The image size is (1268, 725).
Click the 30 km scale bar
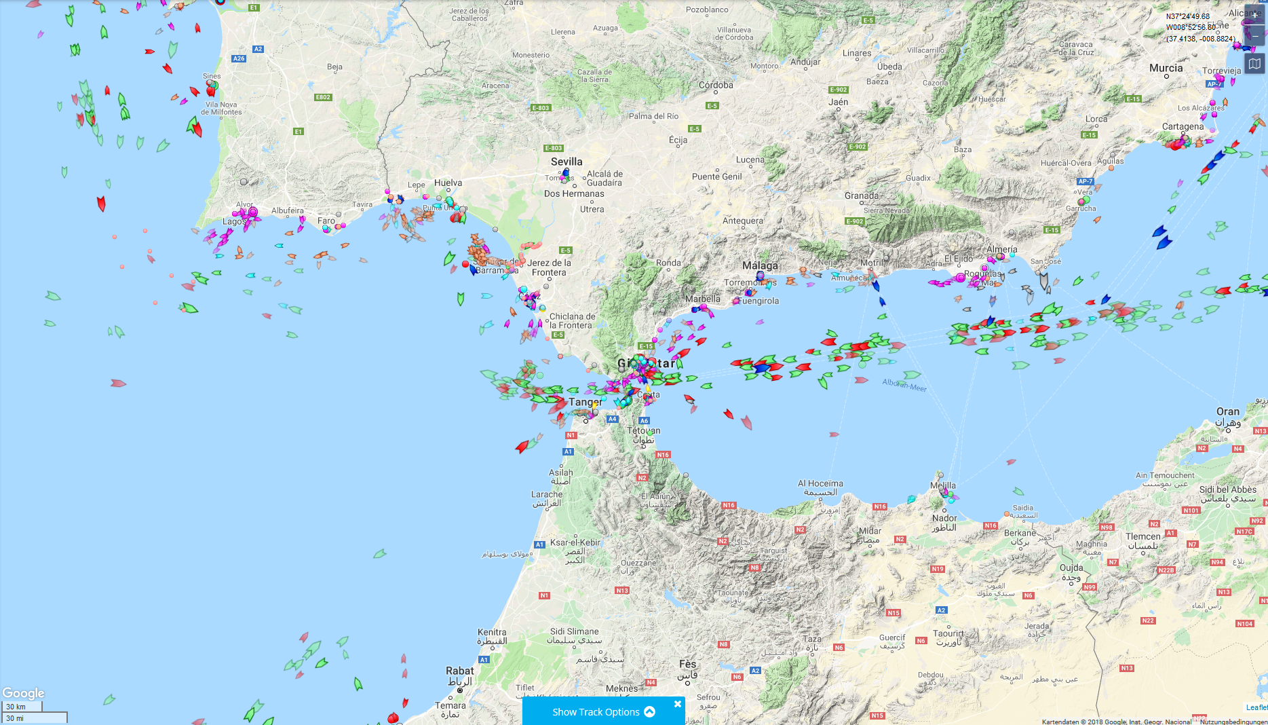[x=22, y=707]
